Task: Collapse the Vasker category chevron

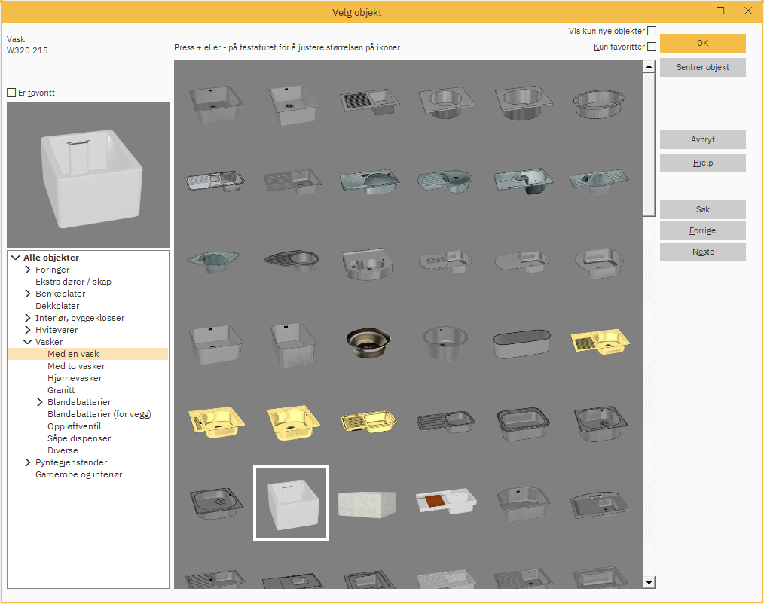Action: (x=28, y=342)
